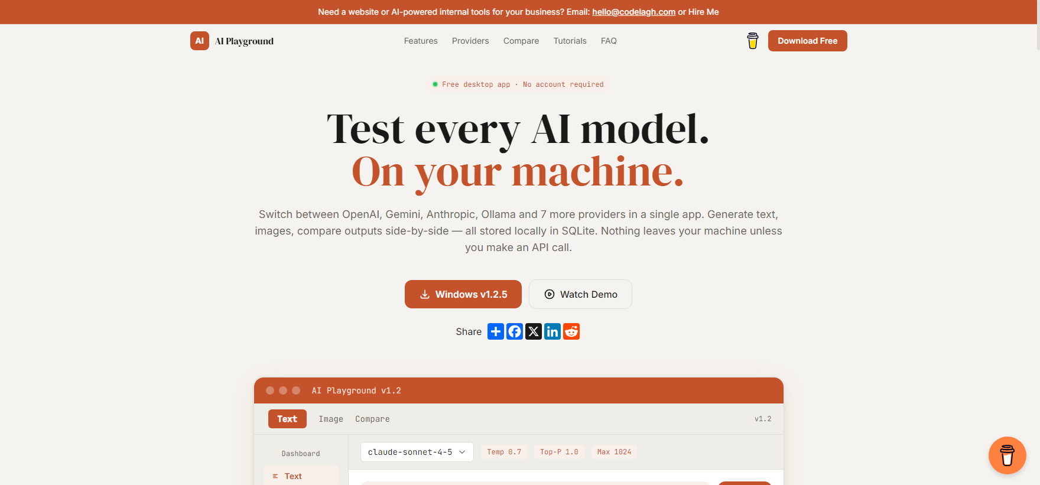This screenshot has height=485, width=1040.
Task: Download Windows v1.2.5 installer
Action: point(463,294)
